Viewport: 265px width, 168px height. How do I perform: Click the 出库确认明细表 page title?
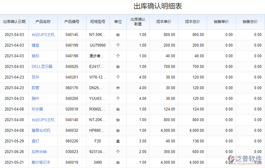[132, 5]
